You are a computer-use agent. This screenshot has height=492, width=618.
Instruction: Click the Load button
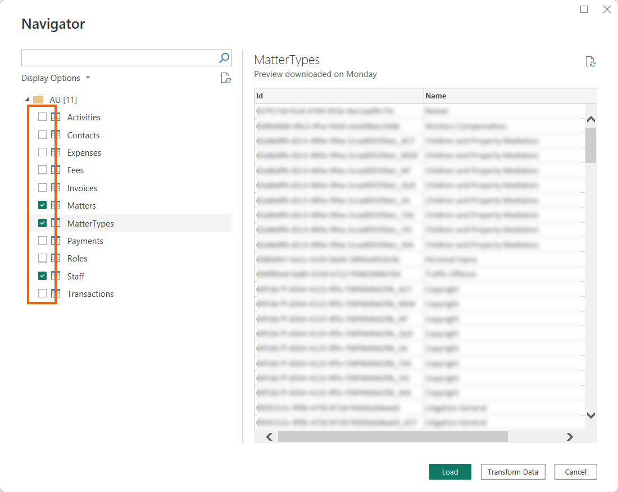click(x=450, y=472)
